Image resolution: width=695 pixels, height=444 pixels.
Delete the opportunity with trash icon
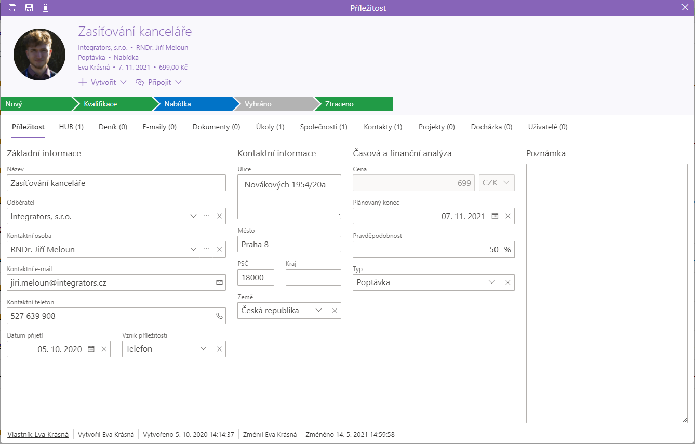click(46, 8)
